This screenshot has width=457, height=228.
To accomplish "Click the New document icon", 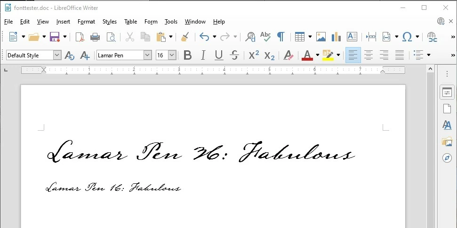I will click(13, 37).
